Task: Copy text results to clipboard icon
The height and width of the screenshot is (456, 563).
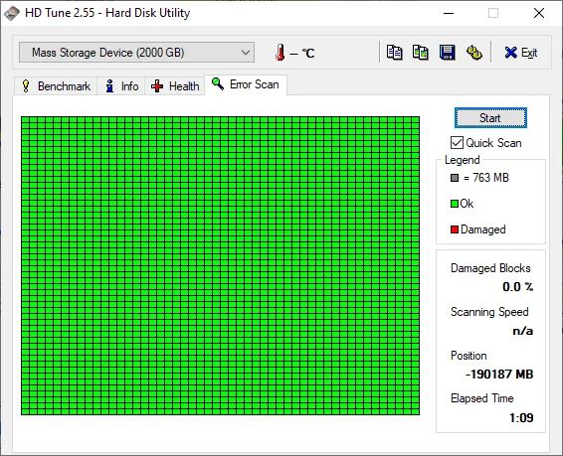Action: (x=394, y=53)
